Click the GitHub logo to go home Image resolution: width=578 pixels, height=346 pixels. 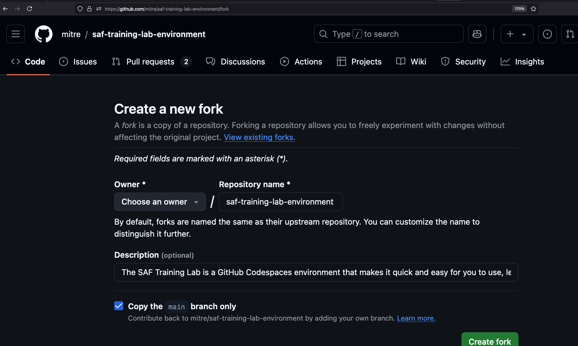44,34
